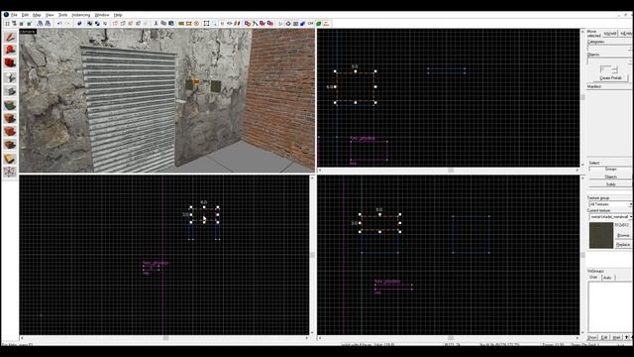Click horizontal scrollbar of bottom-right viewport
The height and width of the screenshot is (357, 634).
449,337
